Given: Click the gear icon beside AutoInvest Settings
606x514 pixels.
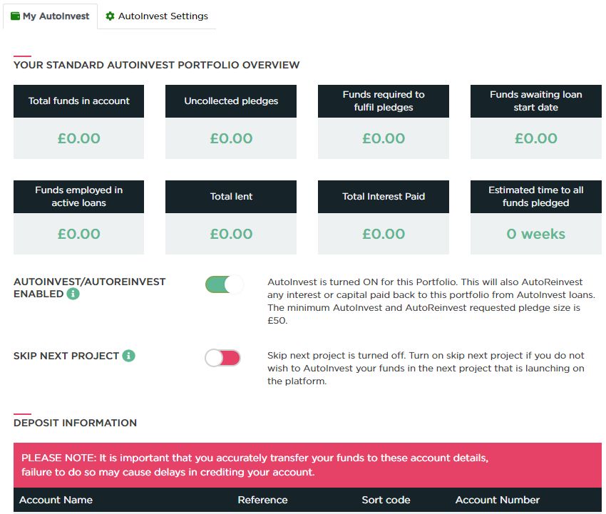Looking at the screenshot, I should [110, 16].
